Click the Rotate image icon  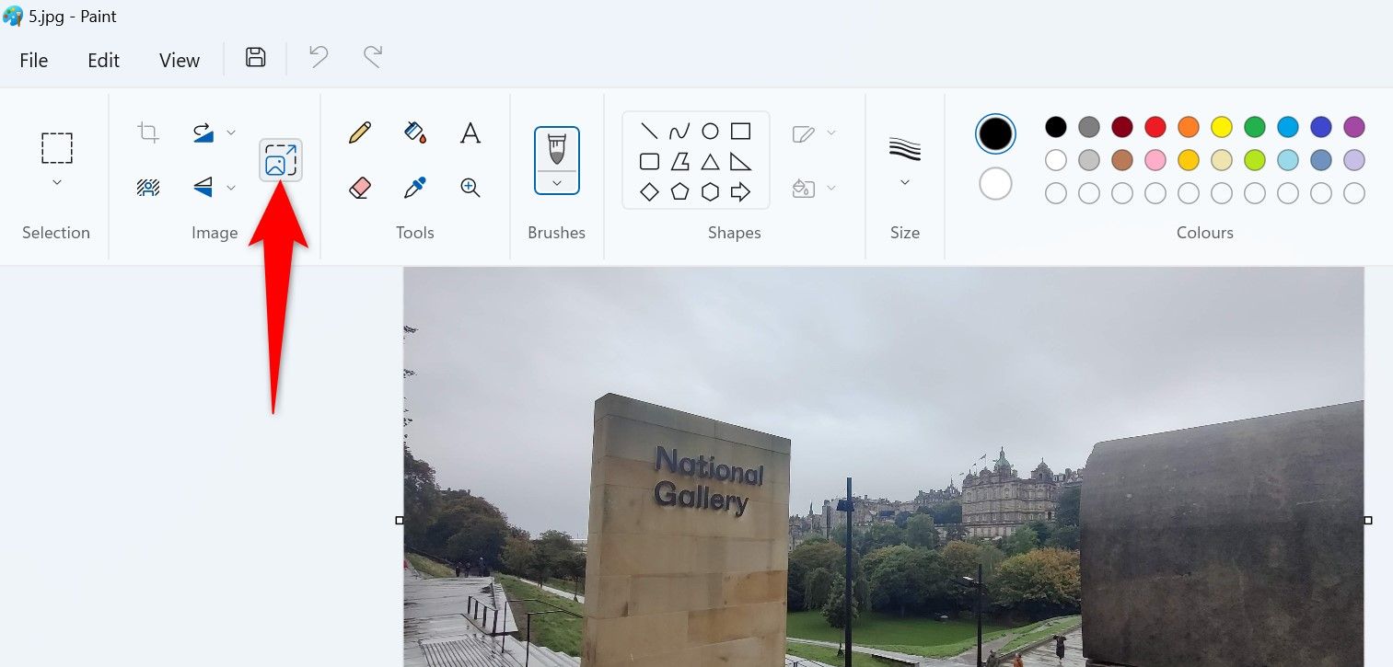coord(203,132)
